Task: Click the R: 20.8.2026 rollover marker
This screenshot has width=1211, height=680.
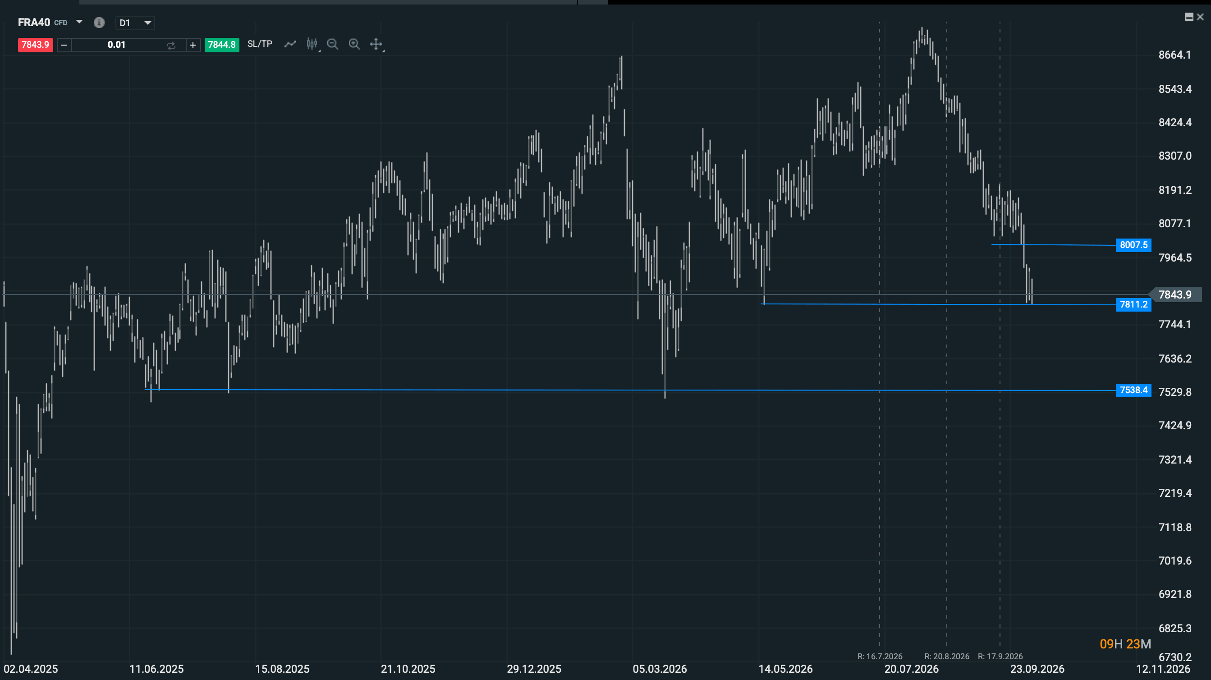Action: click(947, 657)
